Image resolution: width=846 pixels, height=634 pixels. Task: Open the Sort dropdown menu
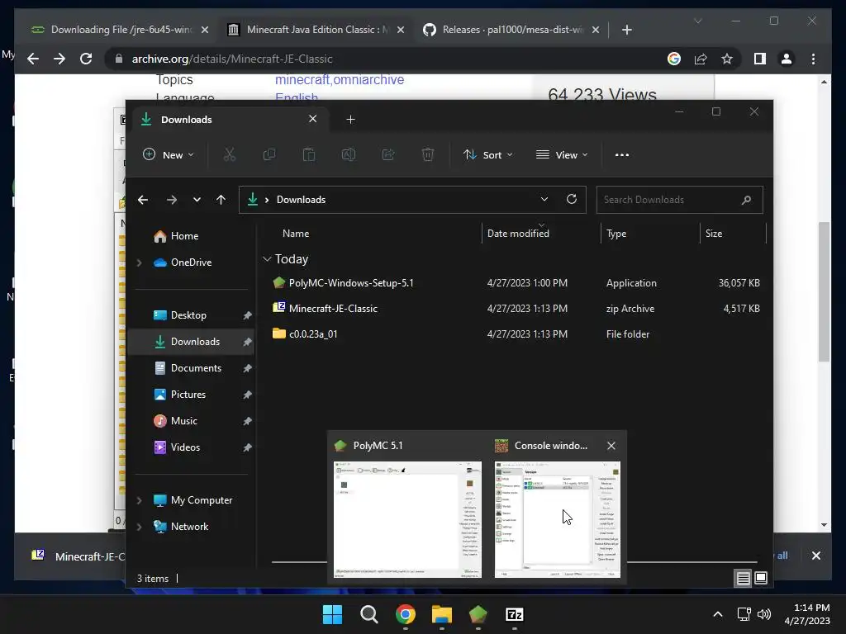[x=487, y=154]
